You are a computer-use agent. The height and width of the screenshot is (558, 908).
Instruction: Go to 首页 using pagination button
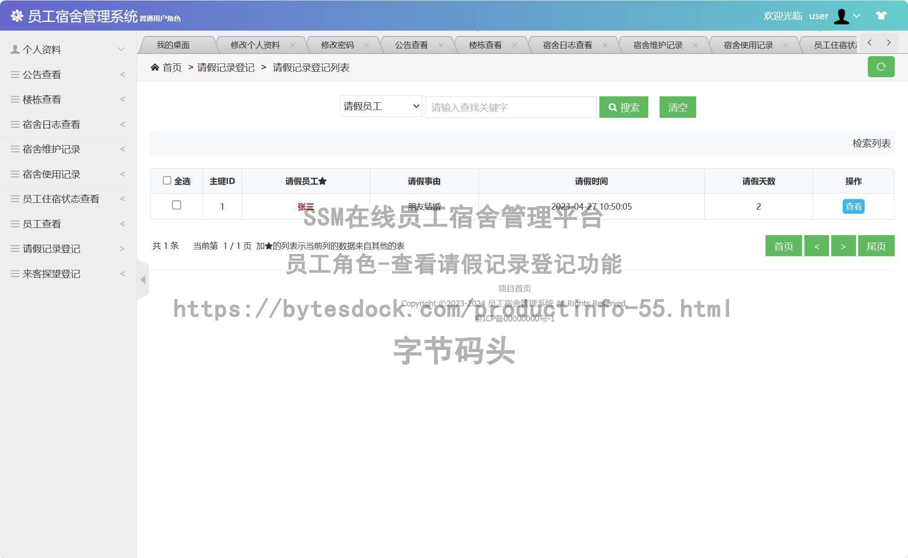pos(783,246)
